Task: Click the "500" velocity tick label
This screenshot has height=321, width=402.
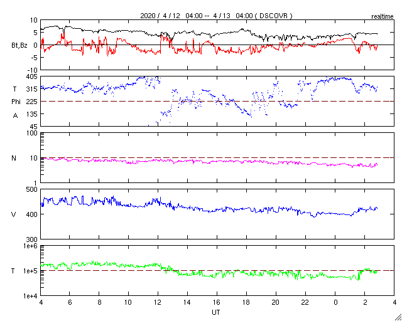Action: 33,189
